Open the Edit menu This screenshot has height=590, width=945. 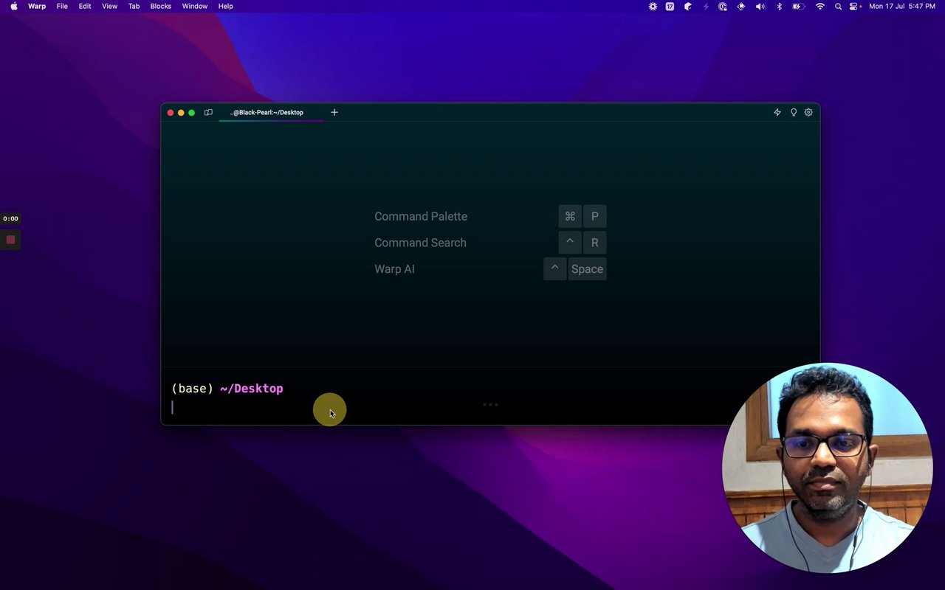click(x=85, y=6)
